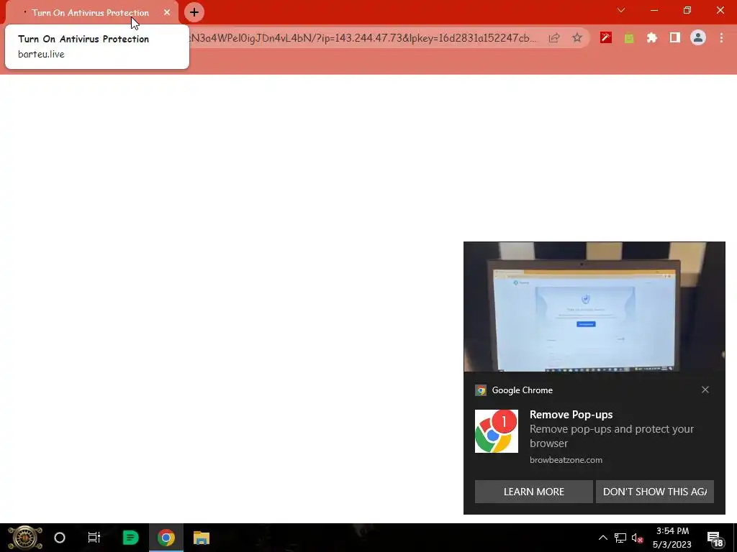The width and height of the screenshot is (737, 552).
Task: Close the Turn On Antivirus Protection tab
Action: pyautogui.click(x=167, y=13)
